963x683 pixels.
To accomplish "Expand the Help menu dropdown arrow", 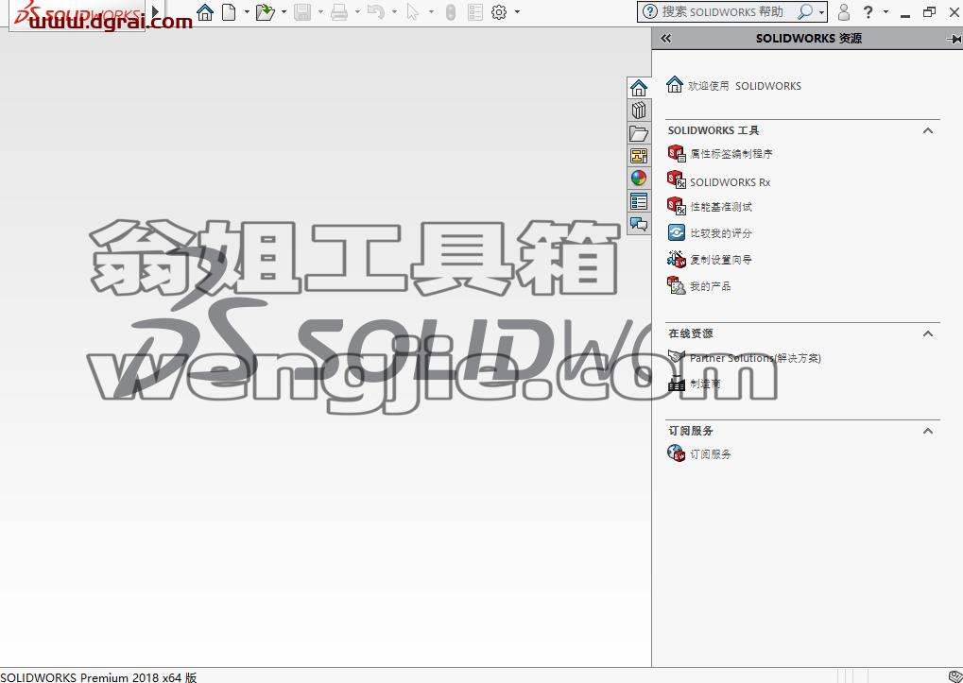I will pos(886,11).
